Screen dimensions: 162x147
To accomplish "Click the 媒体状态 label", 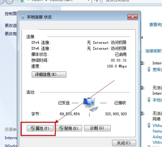I will click(x=40, y=54).
